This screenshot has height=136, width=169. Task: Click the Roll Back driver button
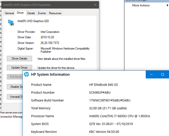pos(15,77)
